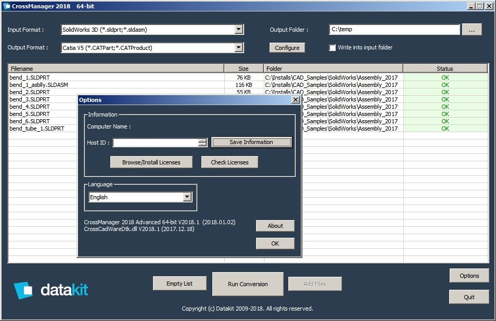Open the Host ID spinner control
The image size is (496, 321).
click(202, 143)
